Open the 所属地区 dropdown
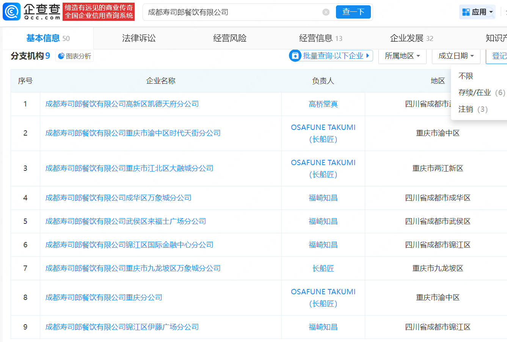The height and width of the screenshot is (342, 507). [x=402, y=56]
